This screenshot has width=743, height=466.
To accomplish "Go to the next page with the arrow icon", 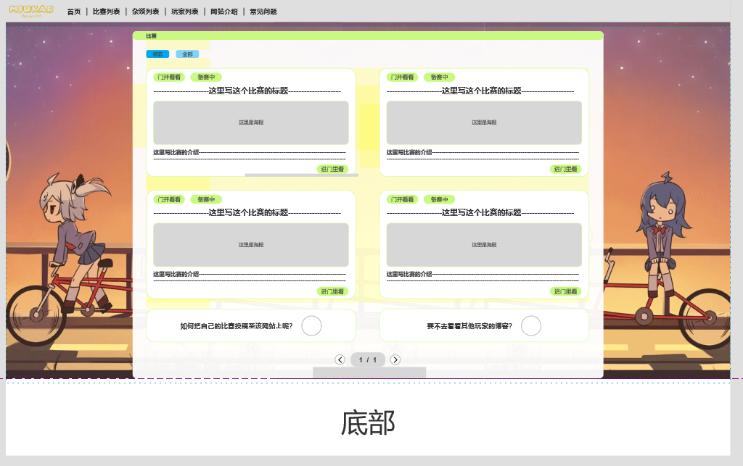I will click(395, 360).
